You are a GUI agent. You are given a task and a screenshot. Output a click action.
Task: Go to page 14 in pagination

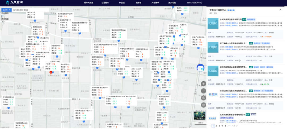(x=233, y=126)
